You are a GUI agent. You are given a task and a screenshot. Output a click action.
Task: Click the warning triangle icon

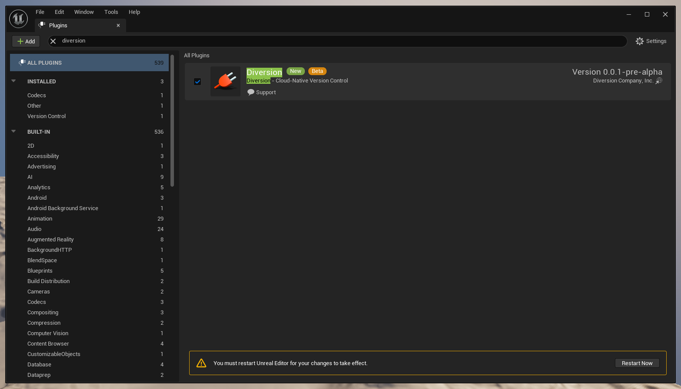pyautogui.click(x=201, y=363)
